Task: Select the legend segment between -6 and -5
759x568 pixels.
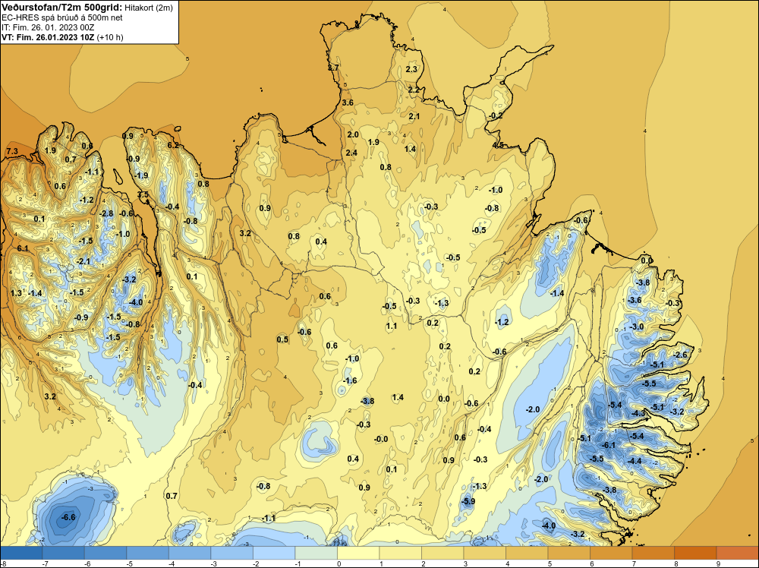Action: click(x=106, y=553)
